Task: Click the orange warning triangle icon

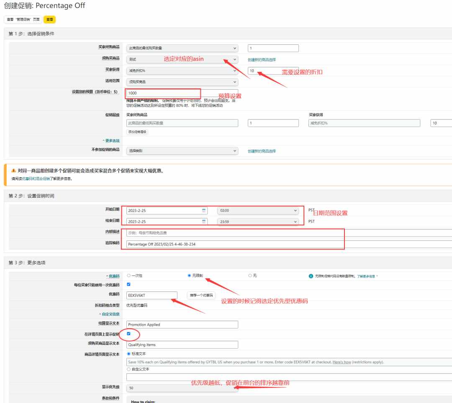Action: click(13, 171)
